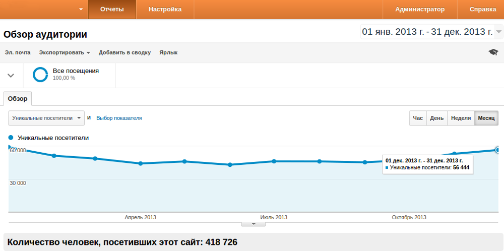This screenshot has height=251, width=504.
Task: Click 'Добавить в сводку' button
Action: 124,52
